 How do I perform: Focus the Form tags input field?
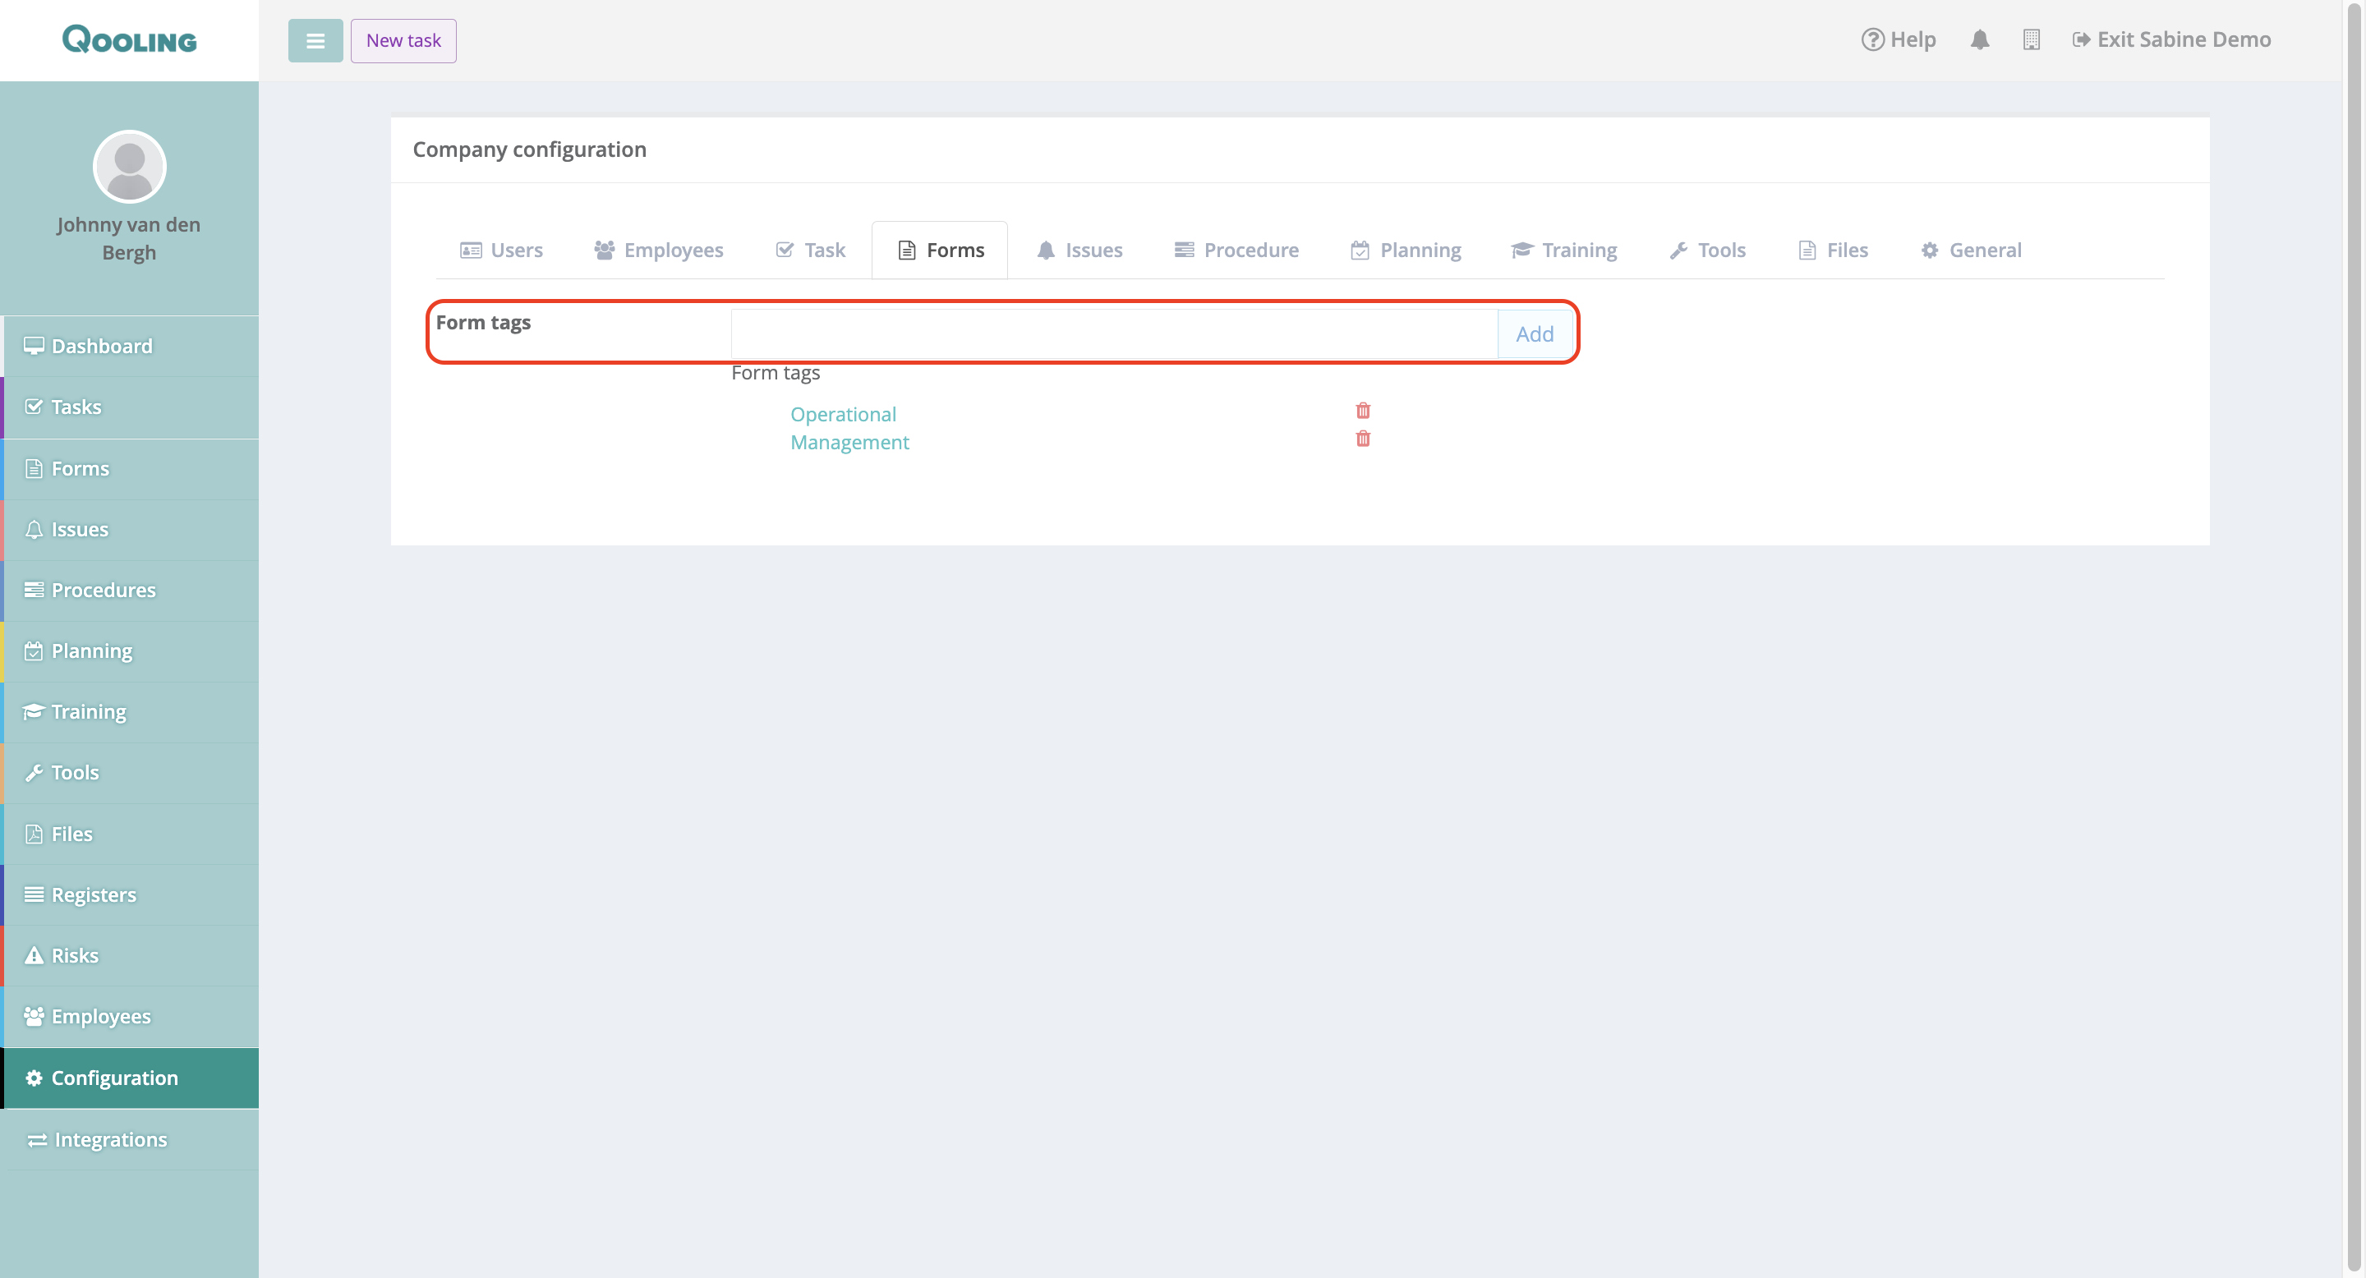[1113, 333]
